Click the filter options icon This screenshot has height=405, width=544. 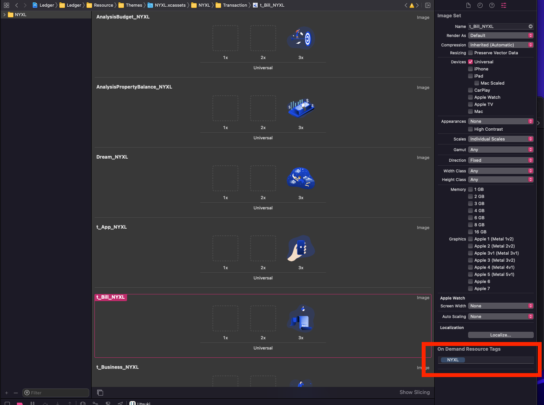click(27, 393)
